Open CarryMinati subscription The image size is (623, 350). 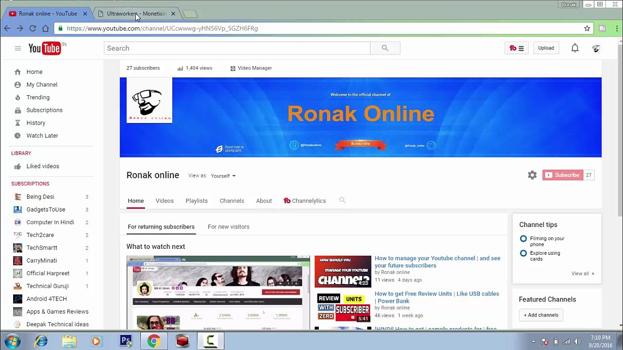tap(41, 261)
